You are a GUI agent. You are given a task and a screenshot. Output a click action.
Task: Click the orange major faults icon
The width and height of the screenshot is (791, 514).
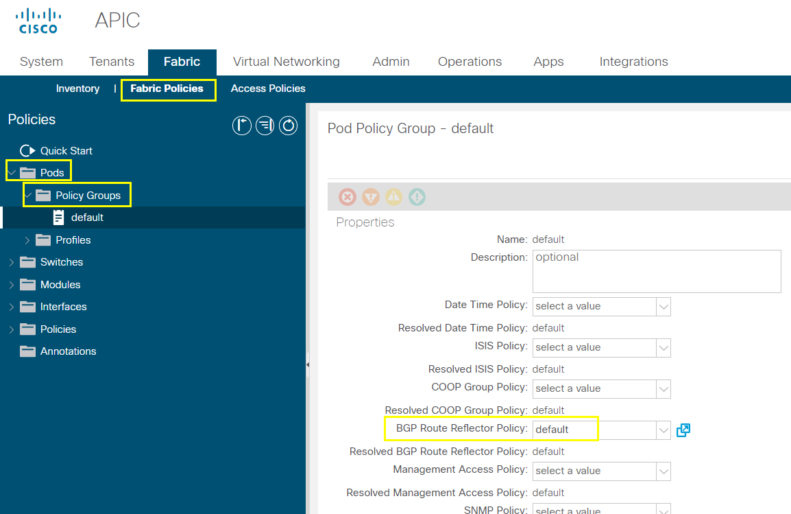pos(371,197)
